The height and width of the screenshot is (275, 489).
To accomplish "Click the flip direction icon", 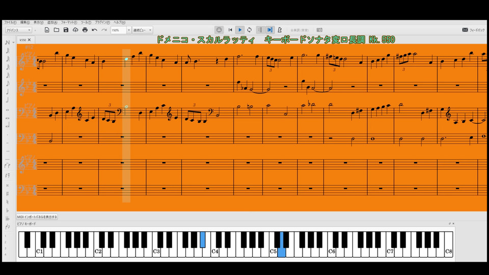I will 8,227.
